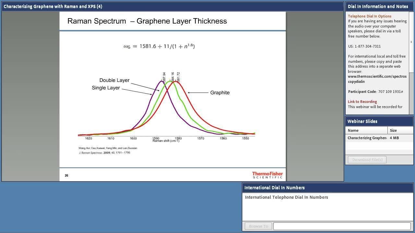The image size is (415, 233).
Task: Sort the slides list by Name column
Action: click(366, 130)
